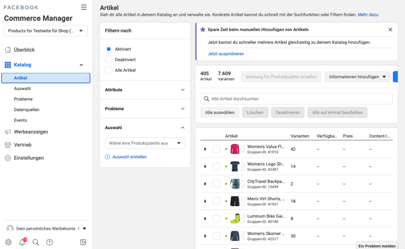
Task: Open the help question mark icon
Action: click(x=49, y=242)
